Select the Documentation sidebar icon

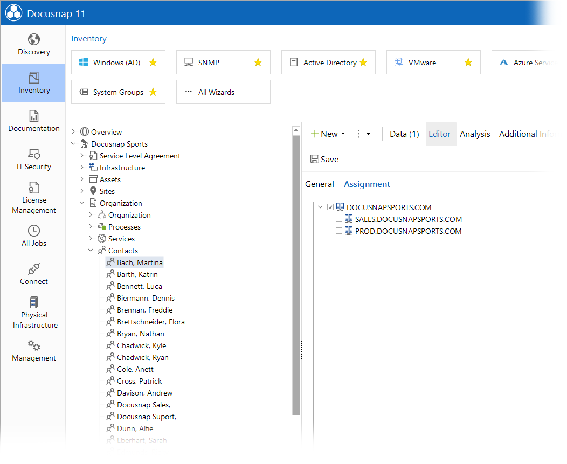click(x=33, y=121)
